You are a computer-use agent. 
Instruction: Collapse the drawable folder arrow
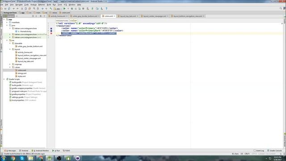point(10,43)
